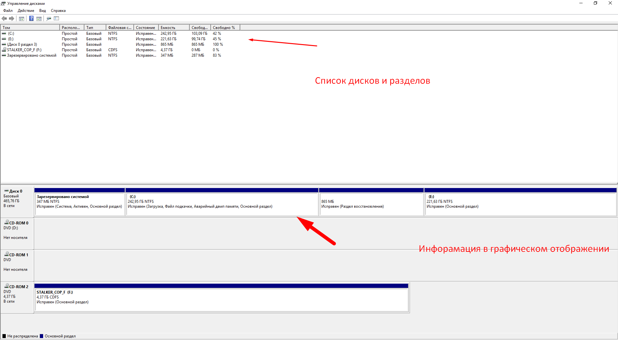Click the 287 МБ free space cell

pyautogui.click(x=198, y=55)
